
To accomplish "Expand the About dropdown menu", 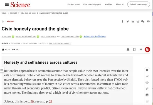I will coord(120,4).
